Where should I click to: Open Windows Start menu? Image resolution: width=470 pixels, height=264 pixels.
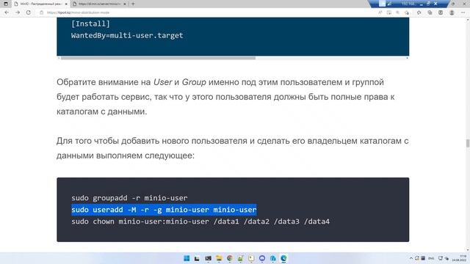coord(187,258)
